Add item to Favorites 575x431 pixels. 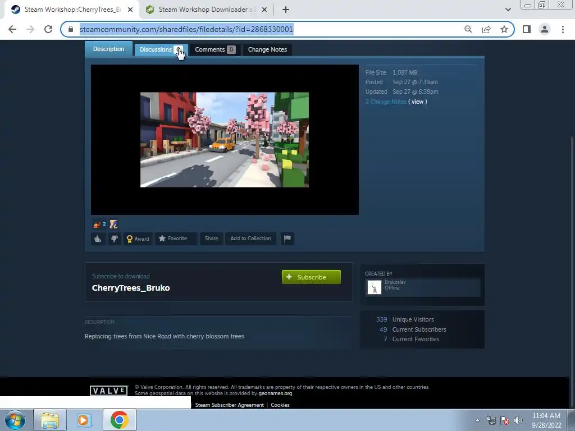pos(176,239)
